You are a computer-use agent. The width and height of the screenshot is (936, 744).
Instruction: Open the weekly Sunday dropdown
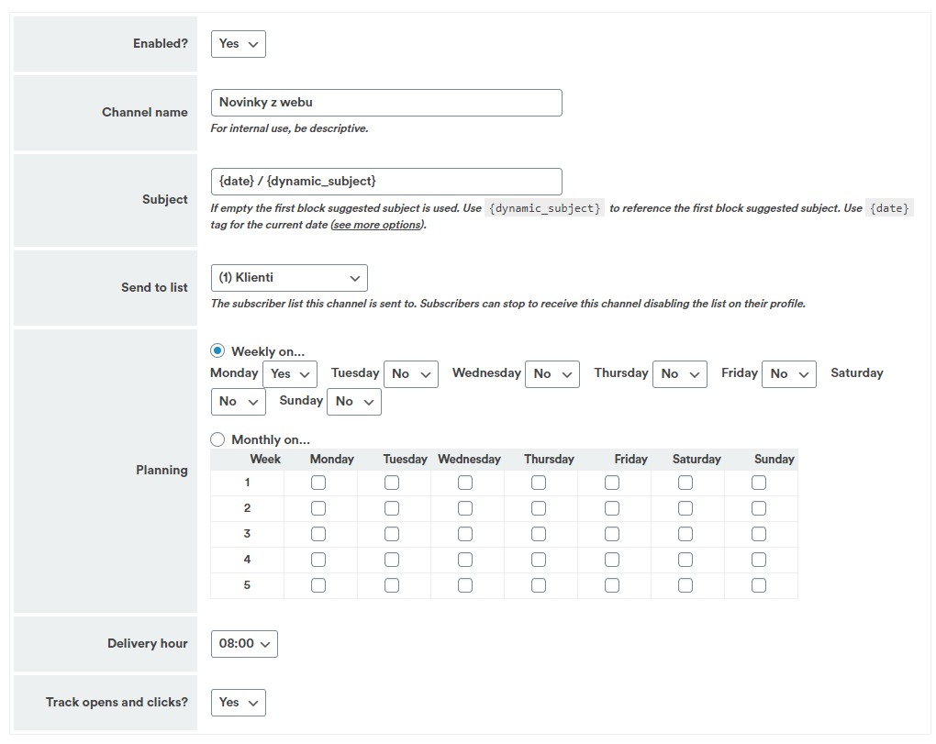tap(353, 402)
